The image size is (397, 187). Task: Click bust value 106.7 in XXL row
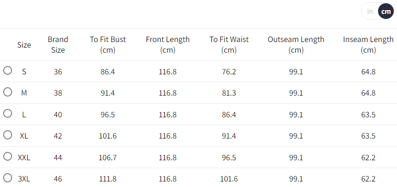coord(108,157)
